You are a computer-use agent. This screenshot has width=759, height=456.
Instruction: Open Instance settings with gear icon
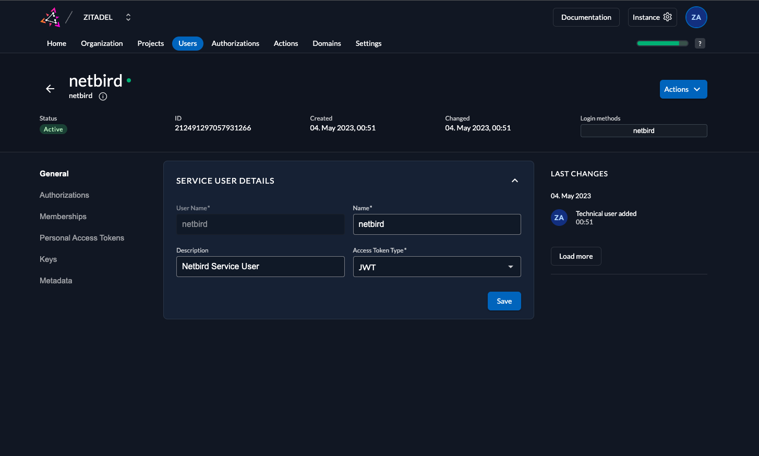[652, 17]
